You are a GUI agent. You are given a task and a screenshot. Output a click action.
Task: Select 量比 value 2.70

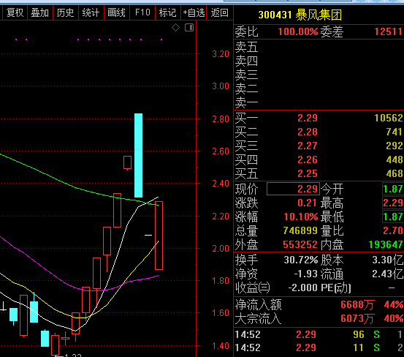coord(392,230)
